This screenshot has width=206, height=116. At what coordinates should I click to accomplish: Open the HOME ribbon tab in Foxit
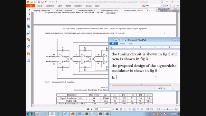[40, 6]
